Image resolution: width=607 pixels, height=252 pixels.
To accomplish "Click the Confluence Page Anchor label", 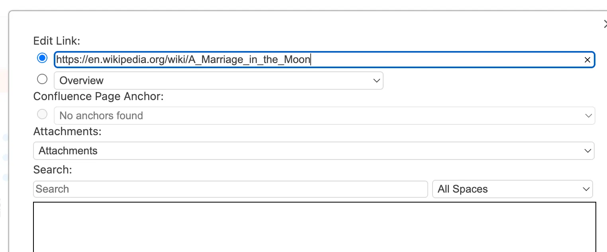I will point(98,96).
